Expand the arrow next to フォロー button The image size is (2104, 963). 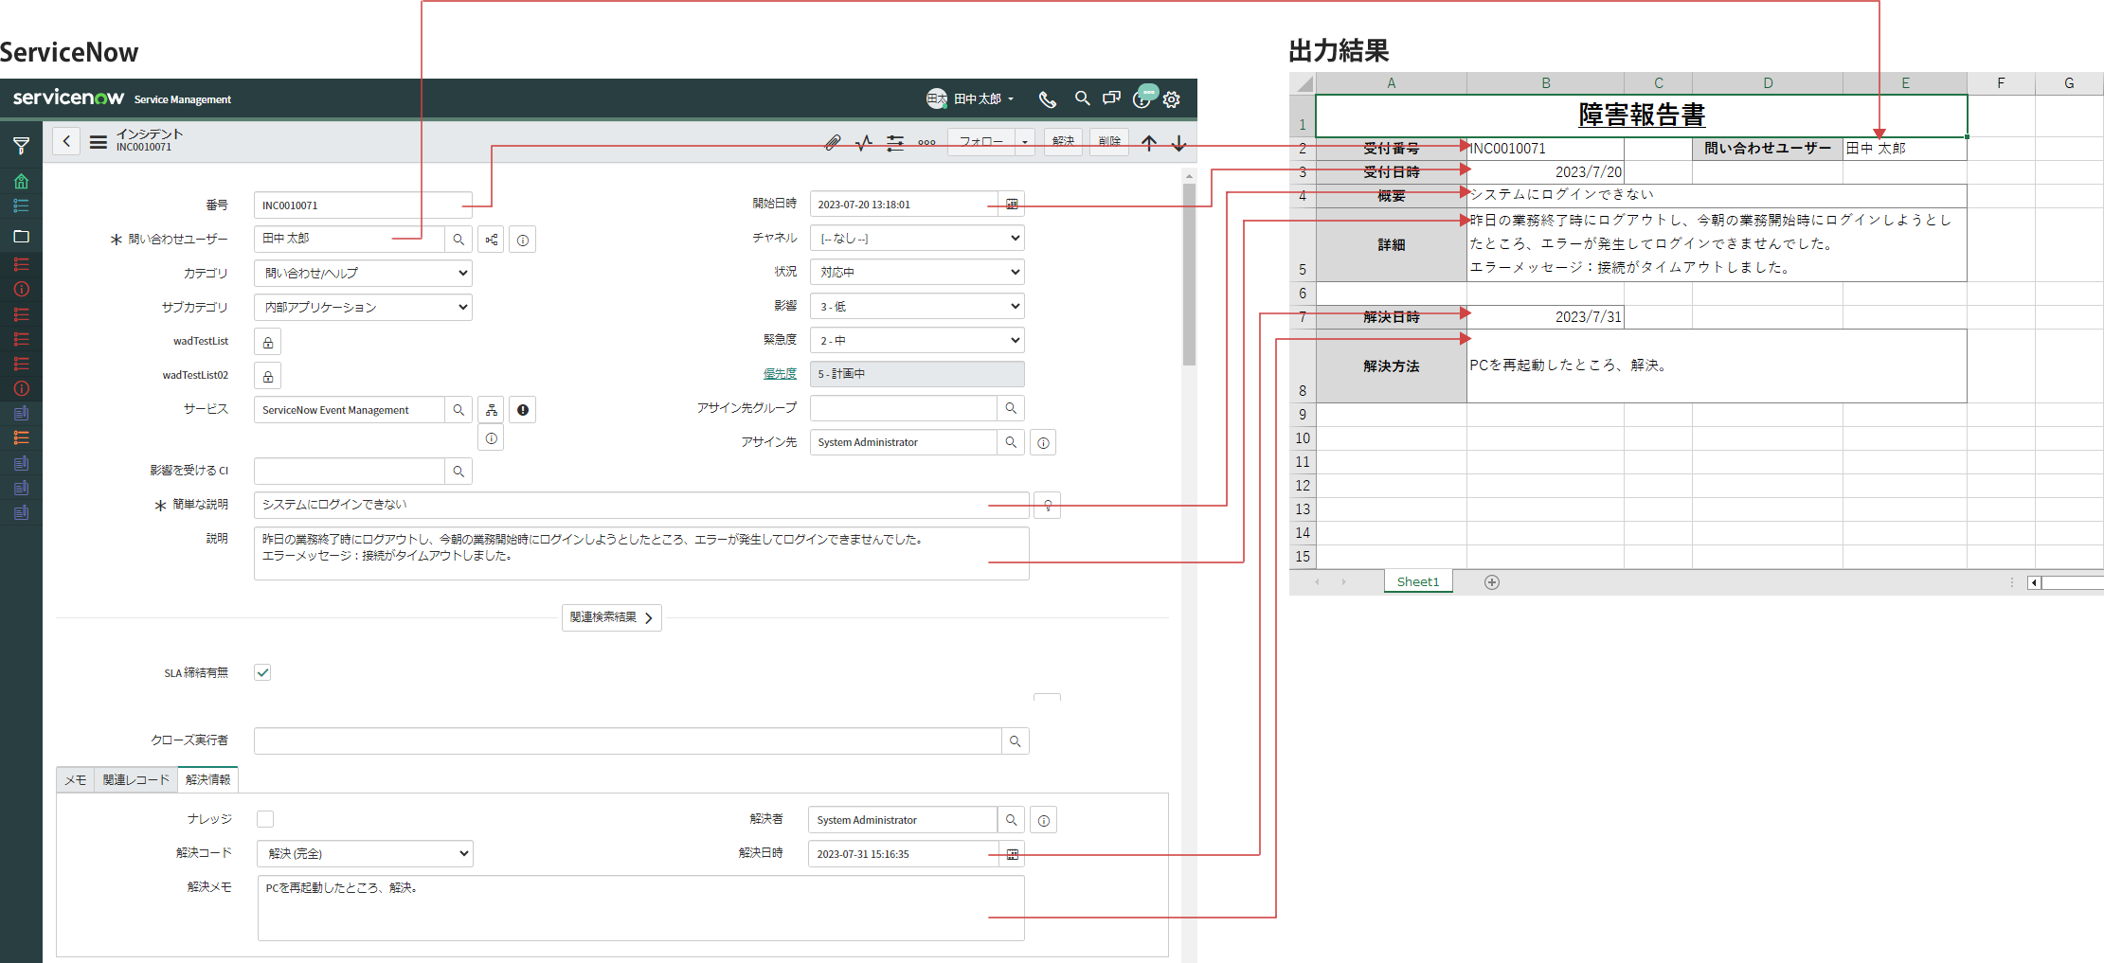(1025, 142)
